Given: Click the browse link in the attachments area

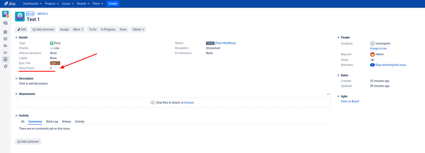Looking at the screenshot, I should pos(189,102).
